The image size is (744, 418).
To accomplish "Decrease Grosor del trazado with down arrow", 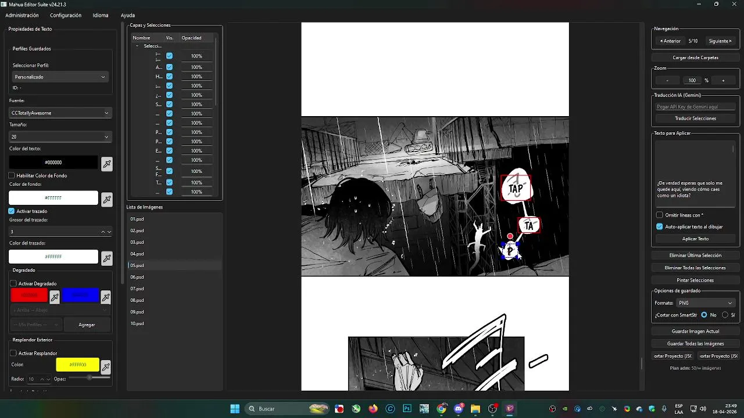I will click(109, 232).
